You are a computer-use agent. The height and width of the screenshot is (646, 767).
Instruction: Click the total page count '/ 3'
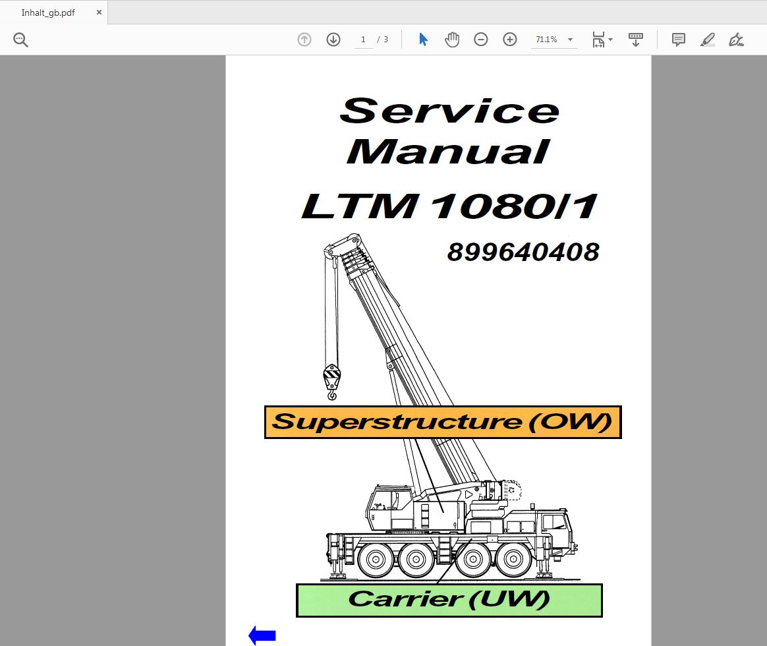point(383,40)
